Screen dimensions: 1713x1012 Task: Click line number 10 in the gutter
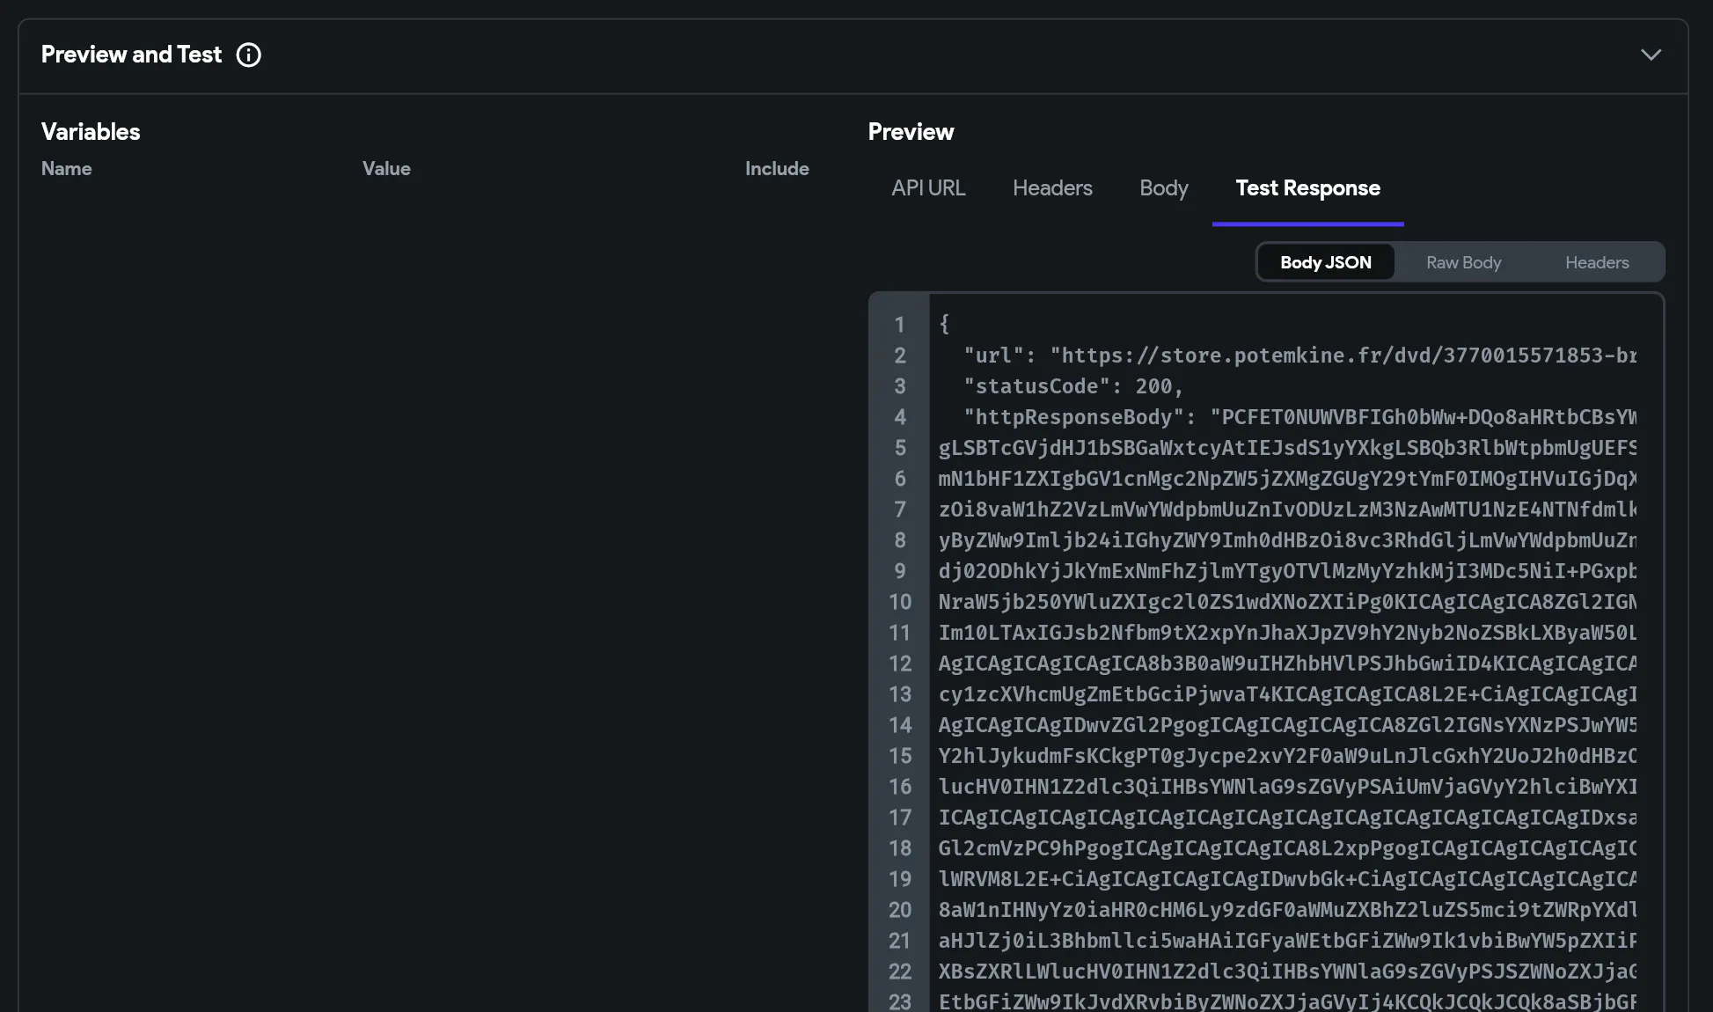(x=899, y=602)
